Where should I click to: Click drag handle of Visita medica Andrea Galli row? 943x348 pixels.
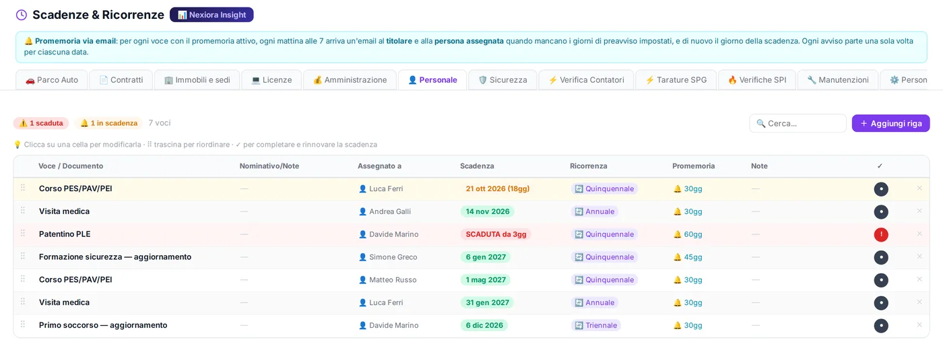pyautogui.click(x=23, y=211)
